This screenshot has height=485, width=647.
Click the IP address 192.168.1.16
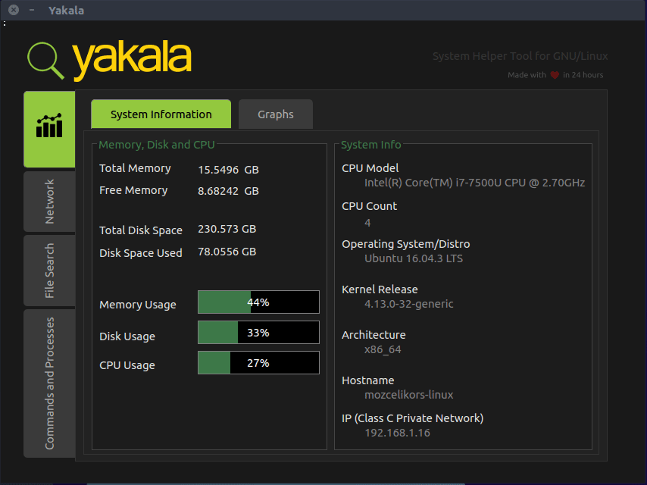[397, 433]
